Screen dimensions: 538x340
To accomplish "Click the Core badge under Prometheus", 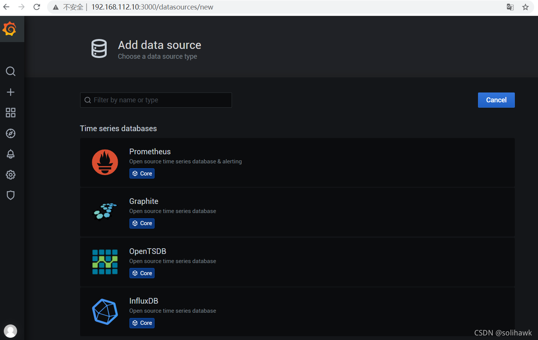I will click(x=142, y=174).
